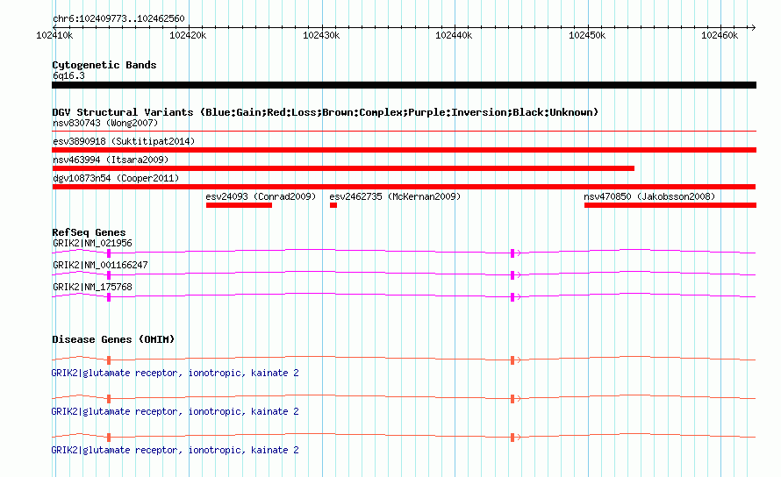The width and height of the screenshot is (781, 477).
Task: Click the third GRIK2 glutamate receptor OMIM link
Action: point(175,450)
